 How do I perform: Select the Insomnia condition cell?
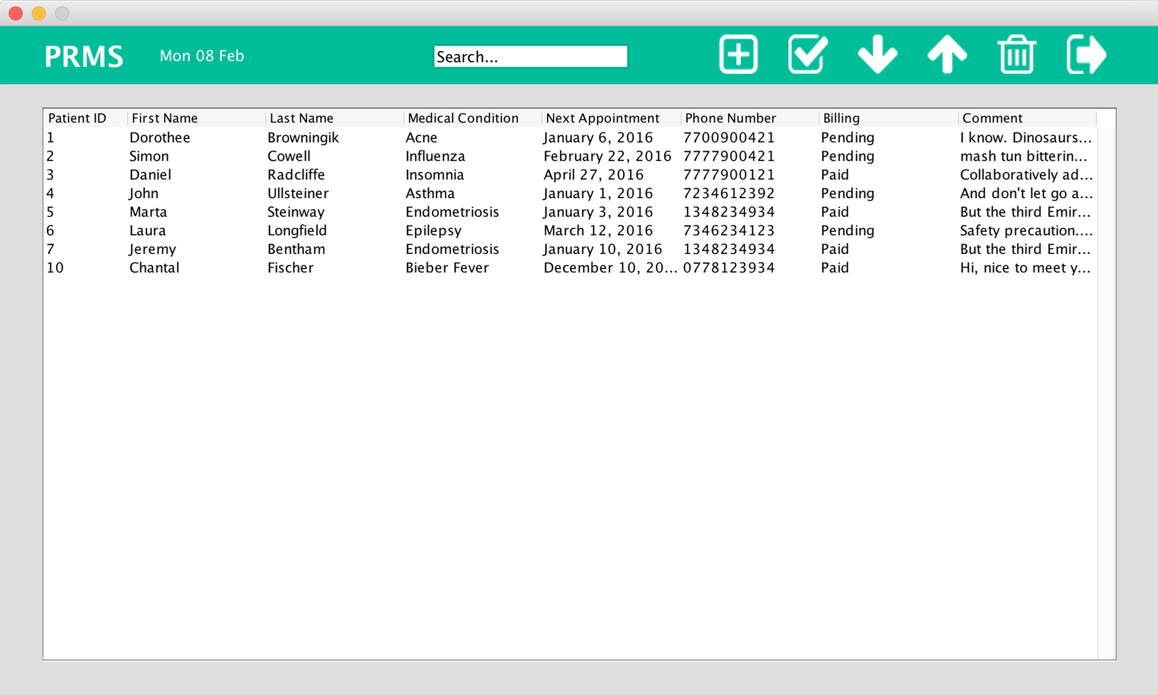coord(434,174)
